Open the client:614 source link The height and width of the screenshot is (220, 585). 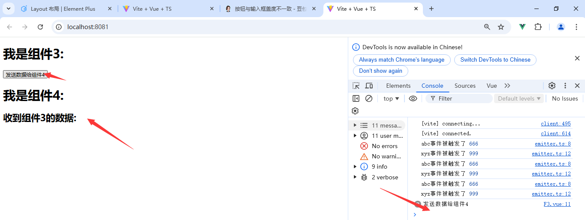(556, 134)
